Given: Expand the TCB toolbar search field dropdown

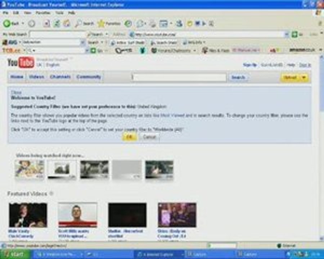Looking at the screenshot, I should point(87,50).
